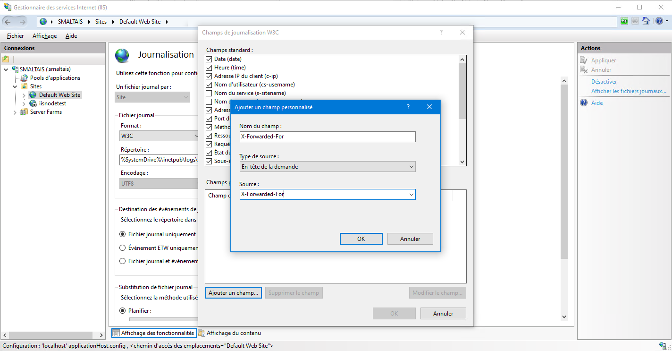
Task: Click the IIS Manager title bar app icon
Action: (7, 7)
